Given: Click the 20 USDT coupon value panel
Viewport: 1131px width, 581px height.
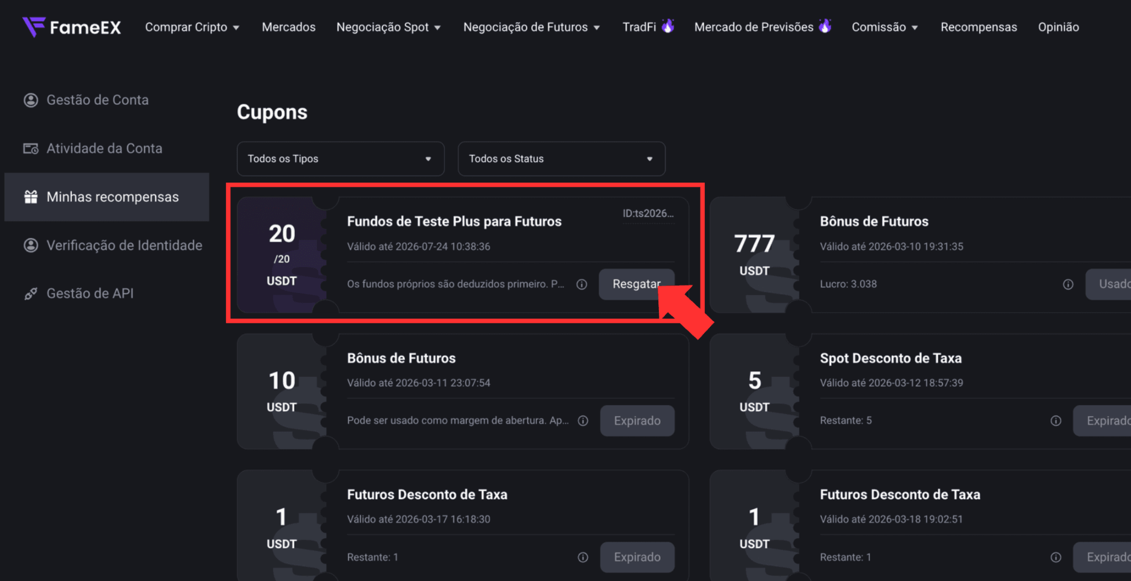Looking at the screenshot, I should pos(282,255).
